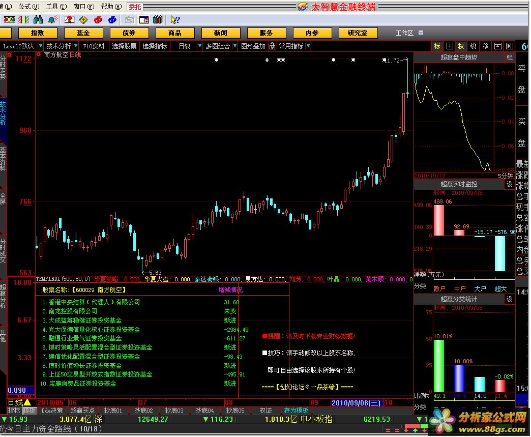The height and width of the screenshot is (437, 531).
Task: Expand the 常用指标 dropdown arrow
Action: point(308,46)
